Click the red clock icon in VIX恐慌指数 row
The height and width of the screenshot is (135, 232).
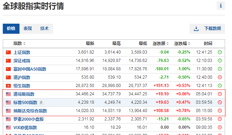click(x=220, y=127)
